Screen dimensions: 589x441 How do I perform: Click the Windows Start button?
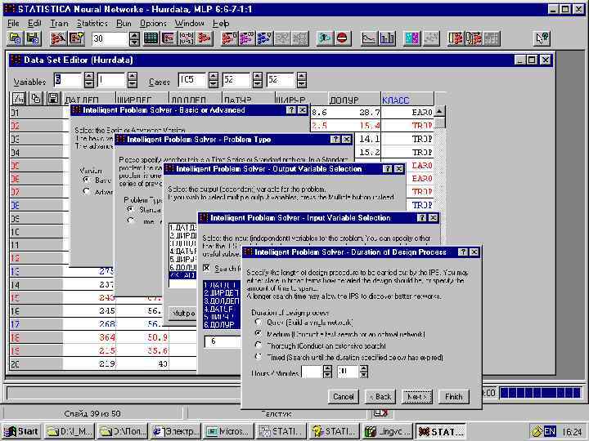(21, 431)
